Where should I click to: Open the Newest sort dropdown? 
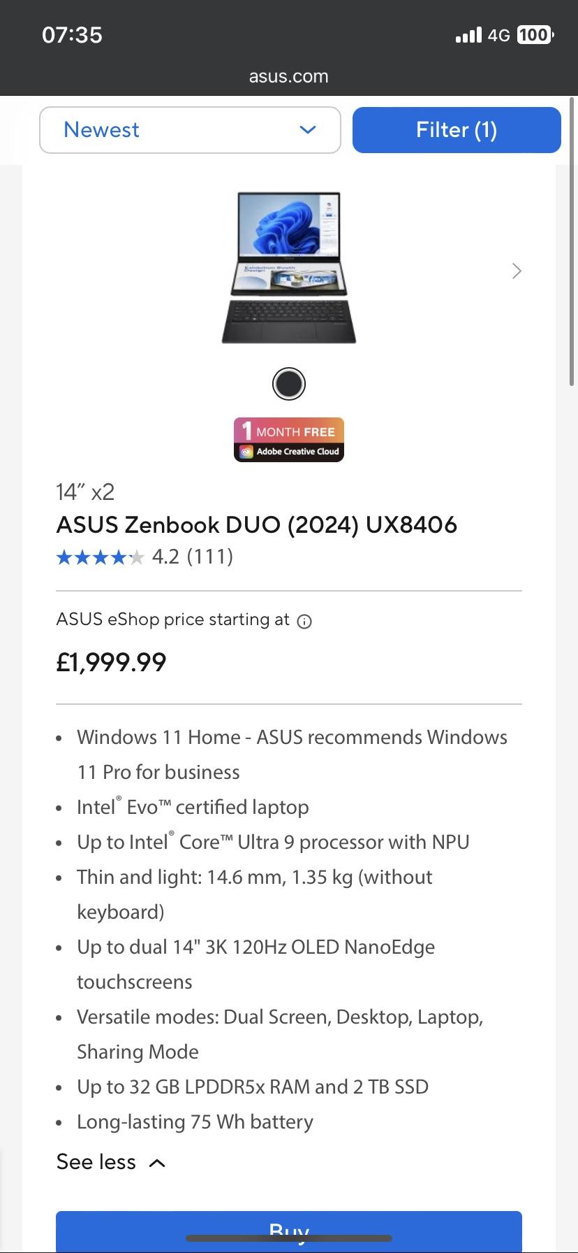tap(190, 130)
